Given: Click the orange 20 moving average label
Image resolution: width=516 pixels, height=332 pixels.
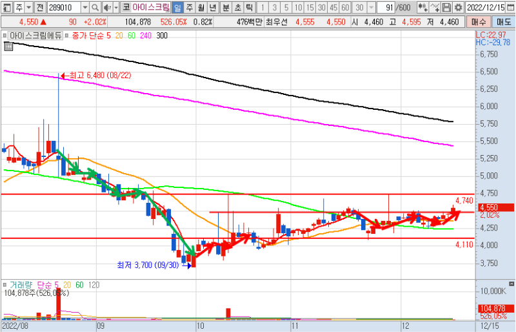Looking at the screenshot, I should point(119,36).
